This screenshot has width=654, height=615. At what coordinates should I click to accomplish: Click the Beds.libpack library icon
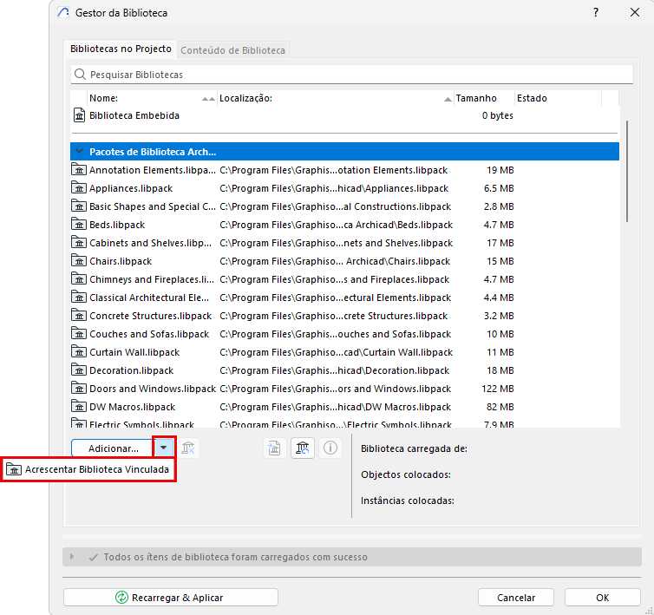(x=79, y=225)
